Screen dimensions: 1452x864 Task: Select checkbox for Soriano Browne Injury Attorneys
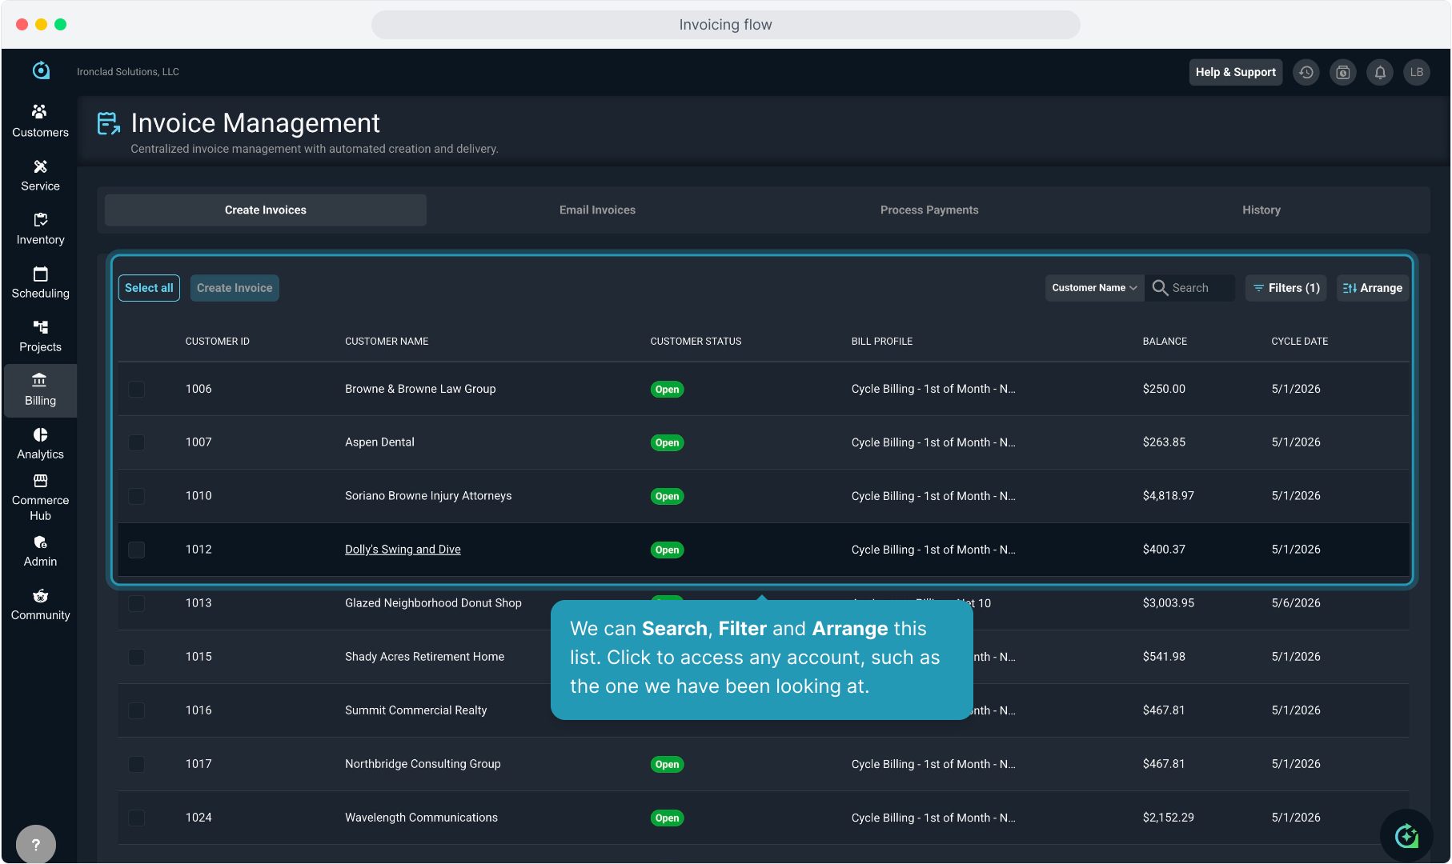point(137,496)
